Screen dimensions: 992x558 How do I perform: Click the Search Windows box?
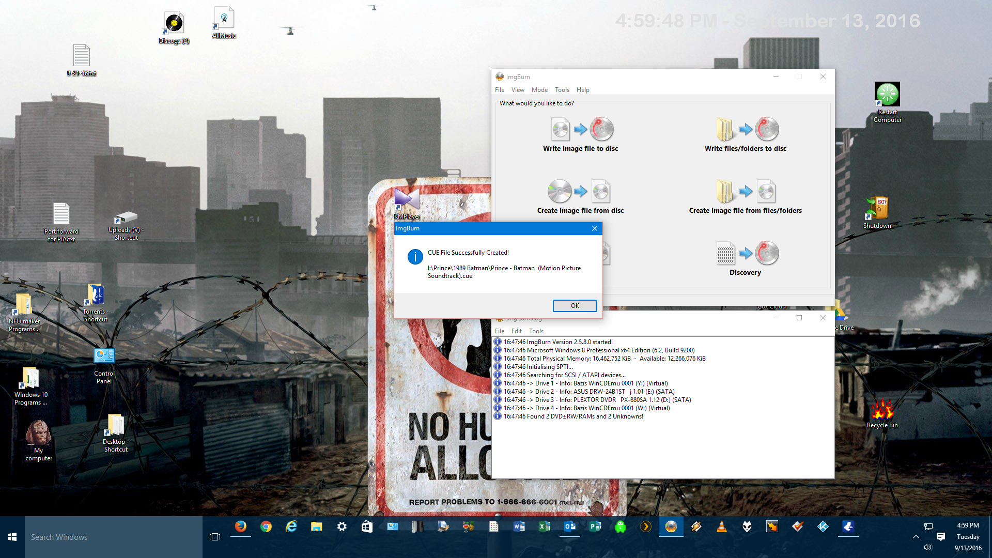coord(114,537)
